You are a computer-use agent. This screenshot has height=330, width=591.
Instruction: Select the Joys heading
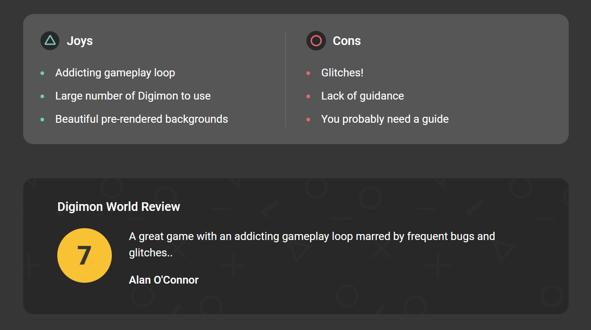click(80, 40)
